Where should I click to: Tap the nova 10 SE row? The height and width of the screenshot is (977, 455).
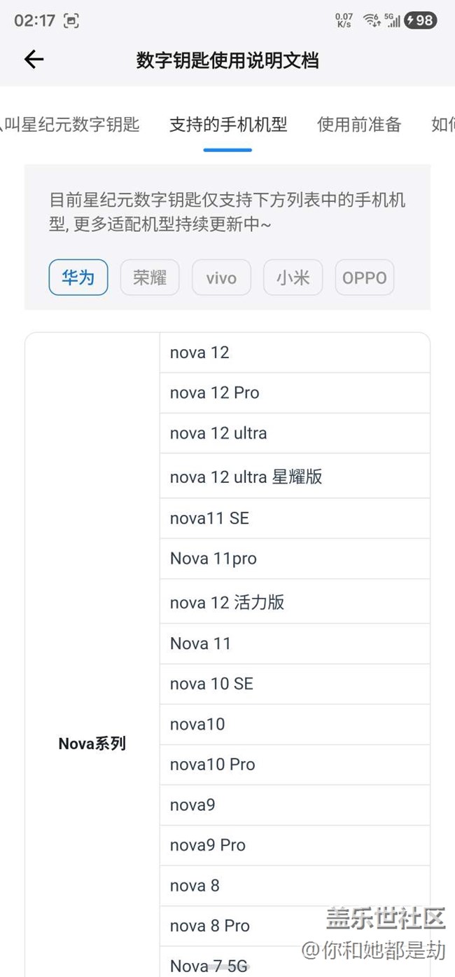[294, 683]
